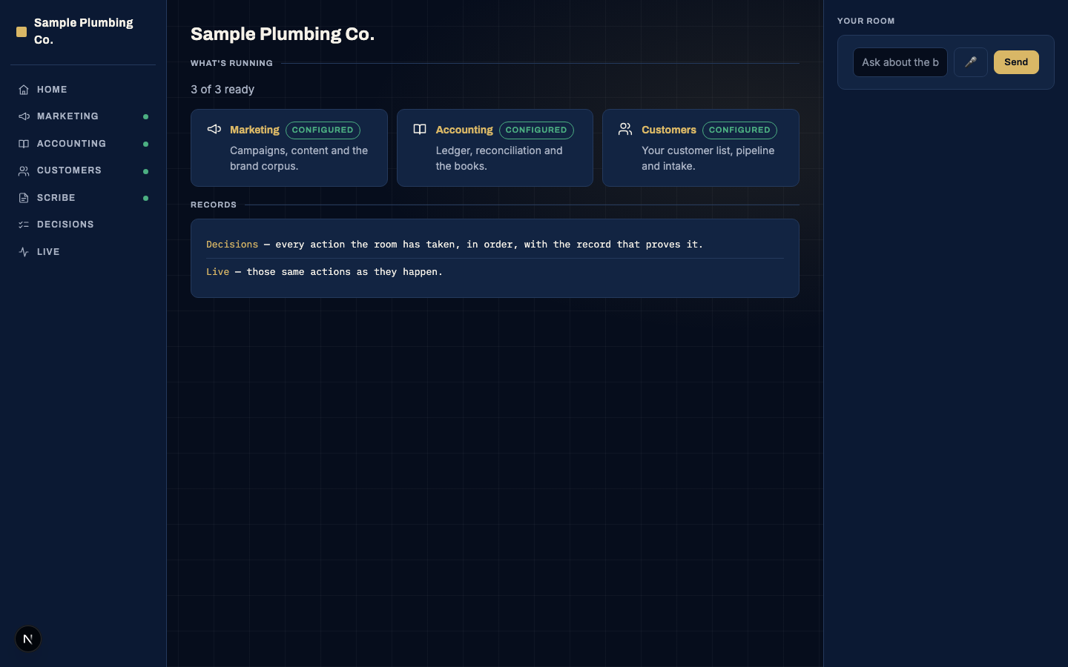Open the Accounting section in sidebar
The width and height of the screenshot is (1068, 667).
click(x=83, y=144)
